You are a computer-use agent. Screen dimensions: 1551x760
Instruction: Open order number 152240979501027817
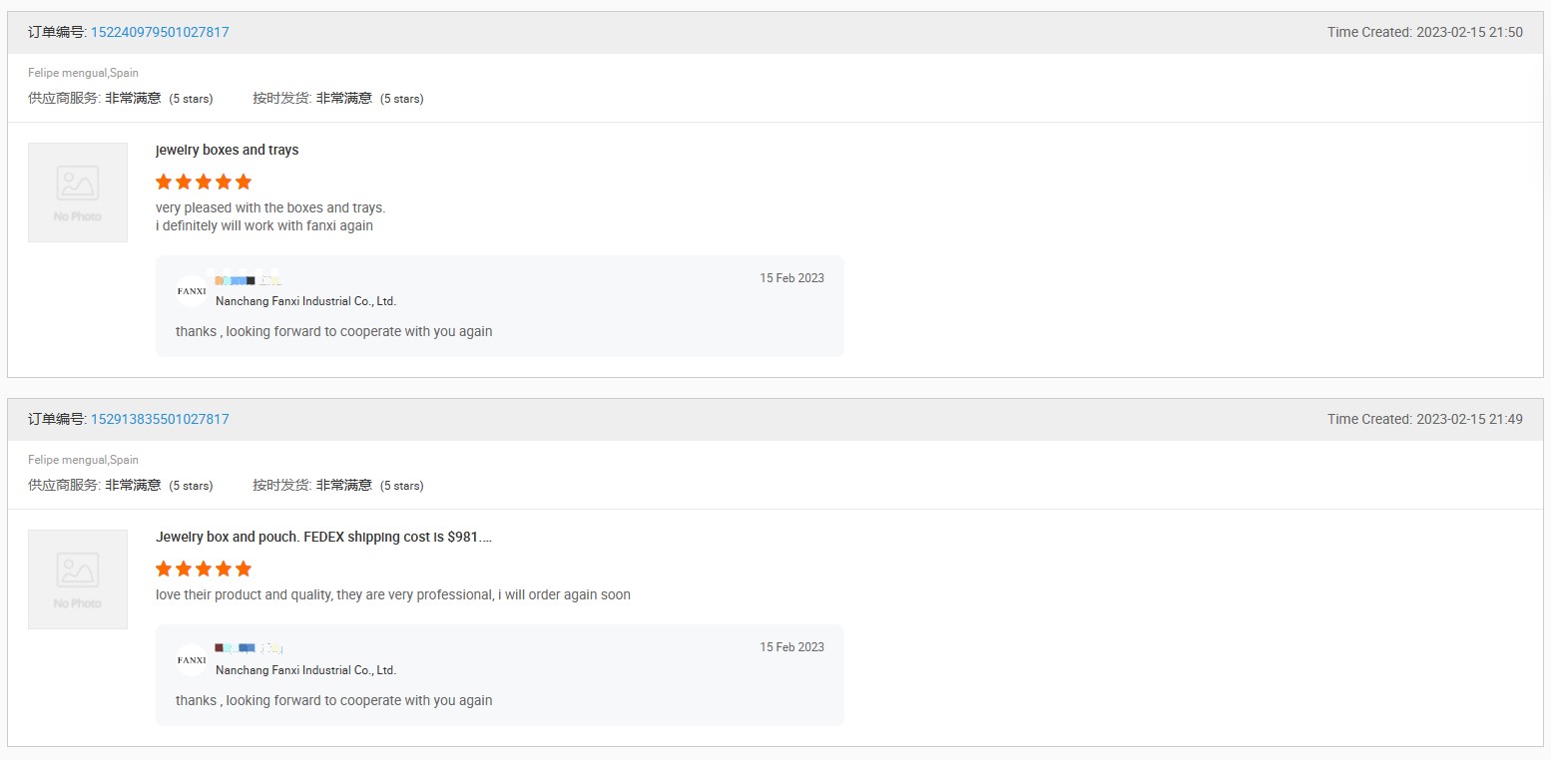[x=160, y=32]
